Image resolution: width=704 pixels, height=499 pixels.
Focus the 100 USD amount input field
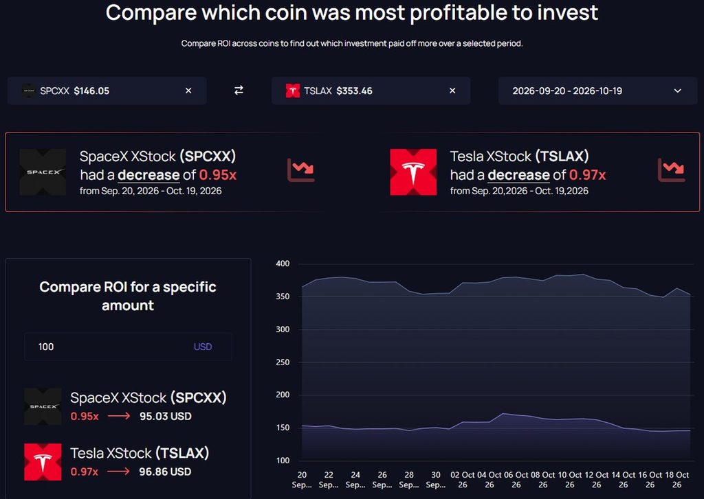coord(128,347)
